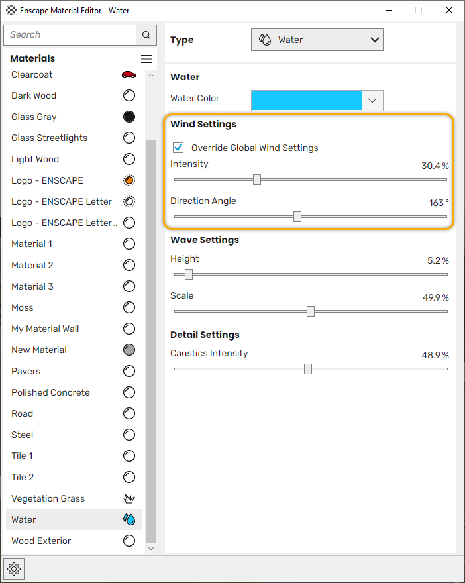Open the Materials hamburger menu icon
The height and width of the screenshot is (583, 465).
pyautogui.click(x=146, y=59)
